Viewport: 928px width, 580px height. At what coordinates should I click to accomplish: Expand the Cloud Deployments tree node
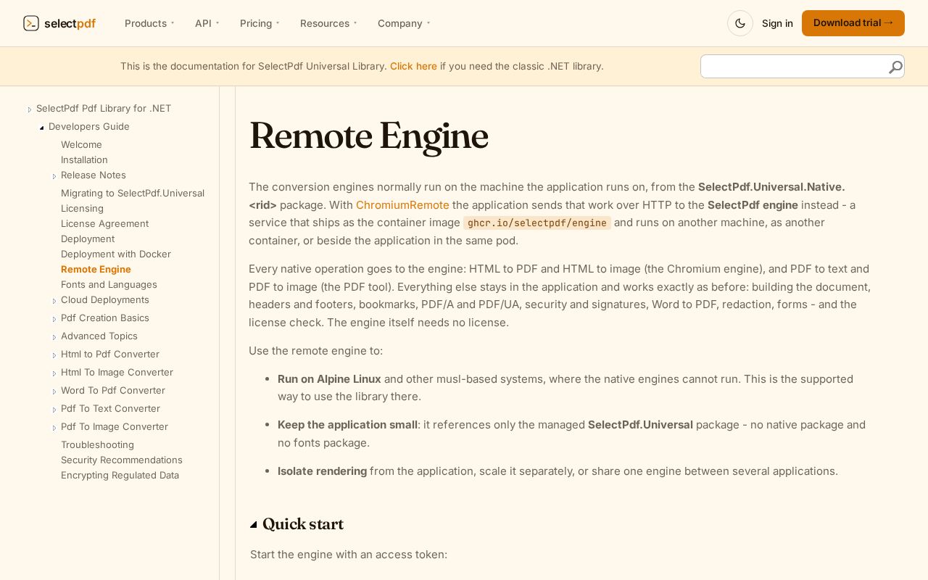click(x=54, y=301)
